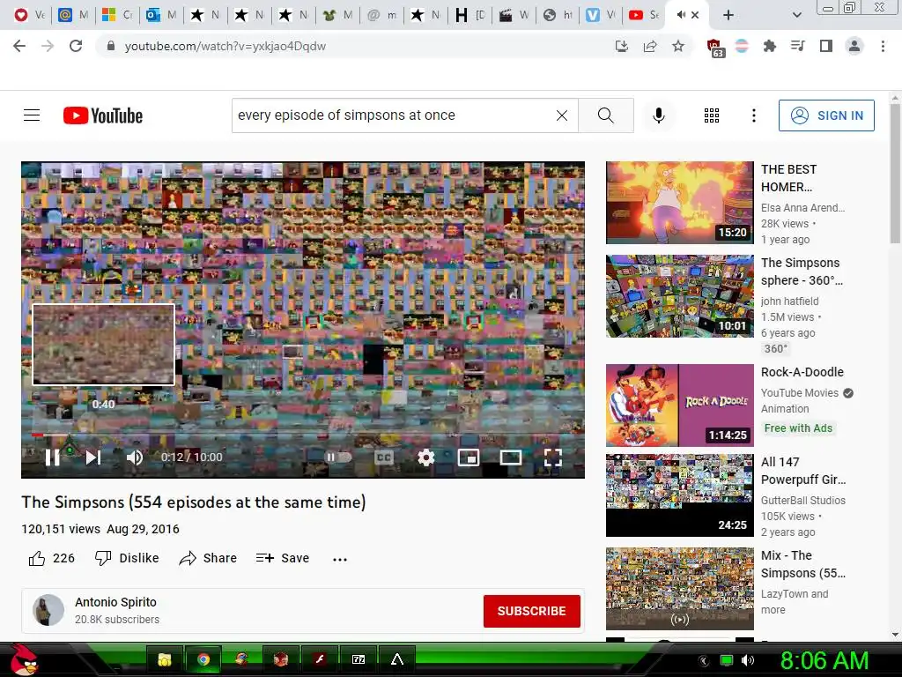Image resolution: width=902 pixels, height=677 pixels.
Task: Open All 147 Powerpuff Girls video
Action: click(x=679, y=495)
